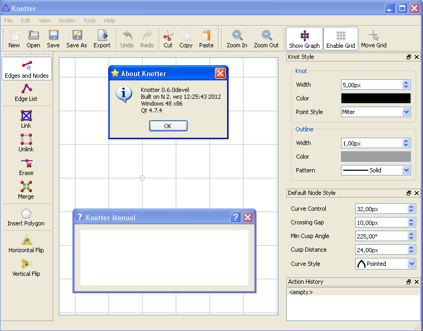Pick the Erase tool

pos(26,167)
